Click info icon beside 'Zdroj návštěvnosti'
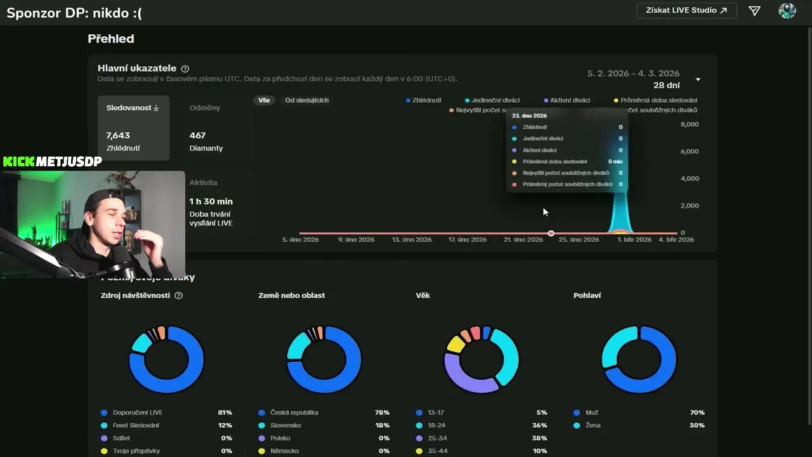812x457 pixels. point(178,296)
